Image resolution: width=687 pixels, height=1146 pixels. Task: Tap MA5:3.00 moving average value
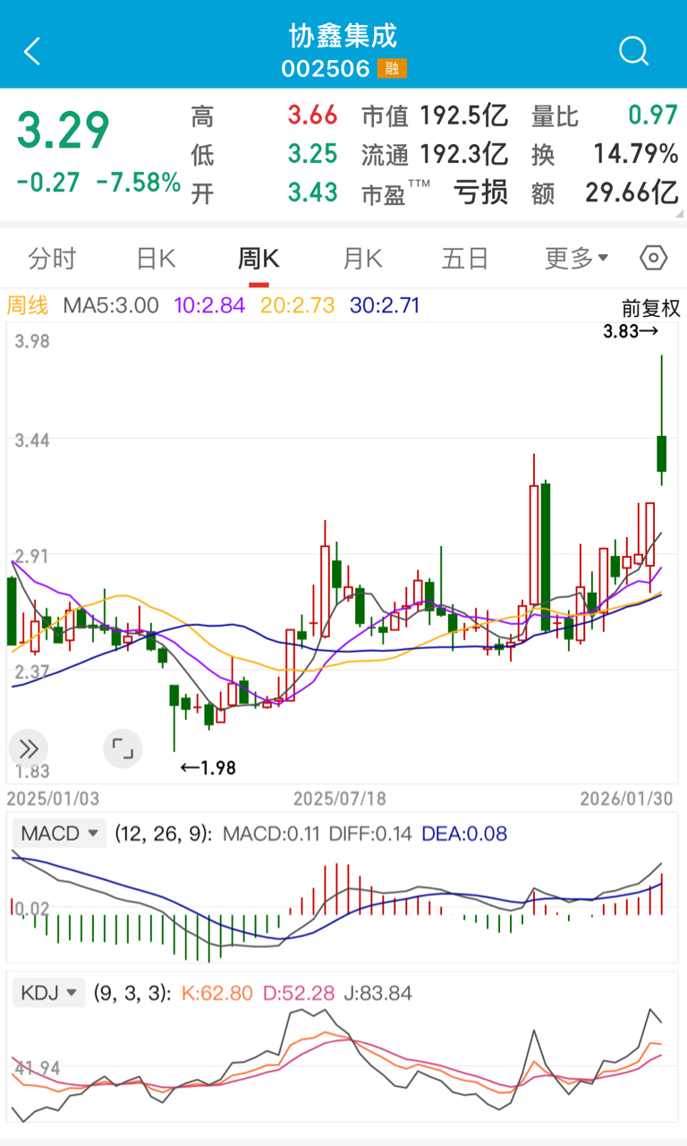tap(111, 305)
